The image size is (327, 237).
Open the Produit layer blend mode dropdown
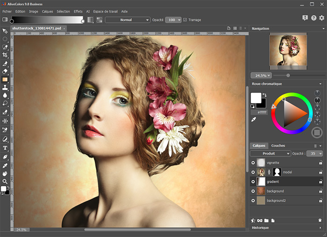click(270, 153)
